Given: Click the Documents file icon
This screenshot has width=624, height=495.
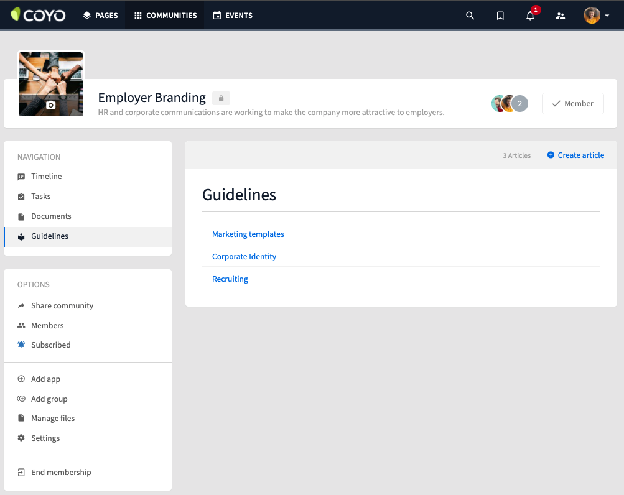Looking at the screenshot, I should [21, 216].
